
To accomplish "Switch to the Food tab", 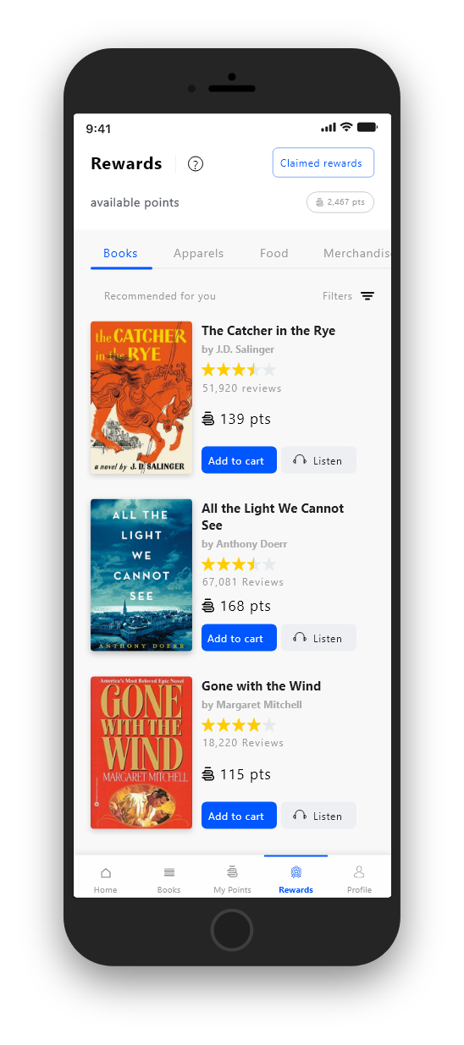I will [x=274, y=253].
